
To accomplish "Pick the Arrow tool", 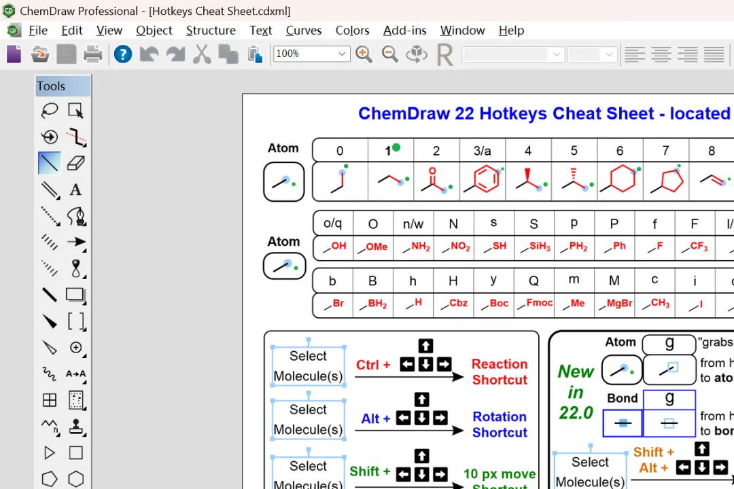I will click(75, 242).
